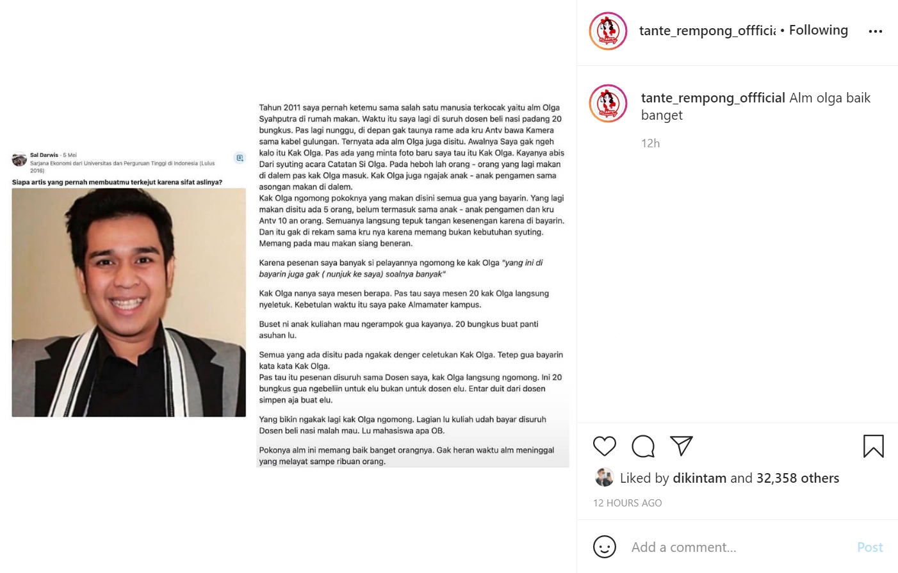Open the caption author's username link
This screenshot has height=573, width=898.
pyautogui.click(x=713, y=97)
